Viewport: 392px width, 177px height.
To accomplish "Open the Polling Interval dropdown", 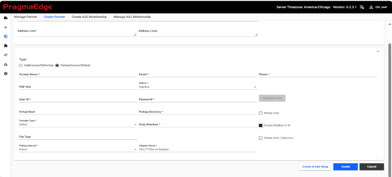I will pos(78,148).
